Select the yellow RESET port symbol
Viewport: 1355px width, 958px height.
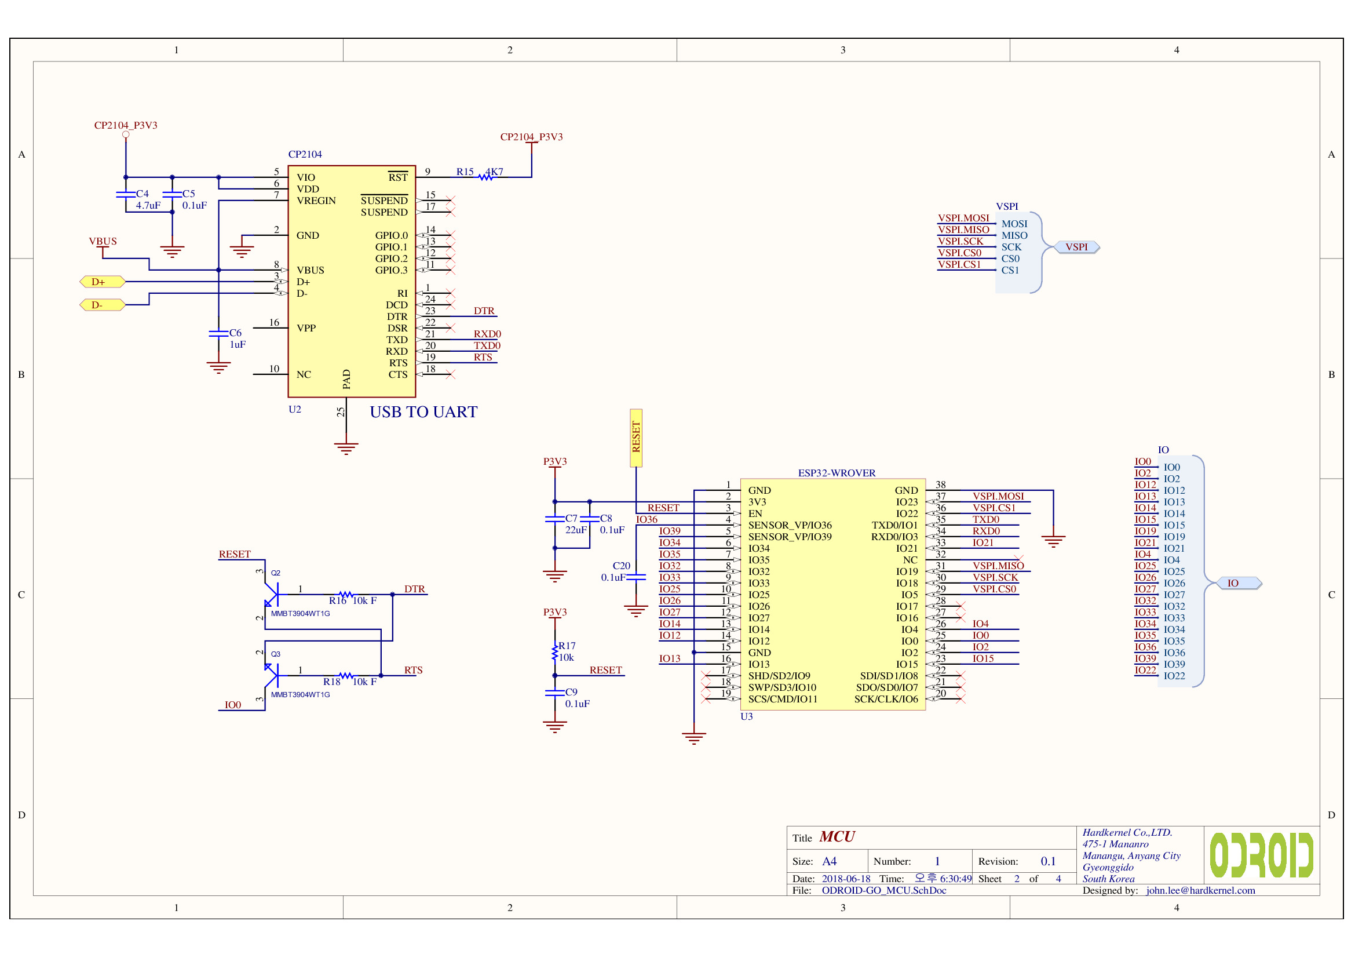(636, 438)
